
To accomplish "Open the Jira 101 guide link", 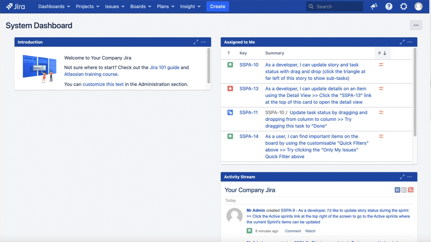I will coord(164,67).
